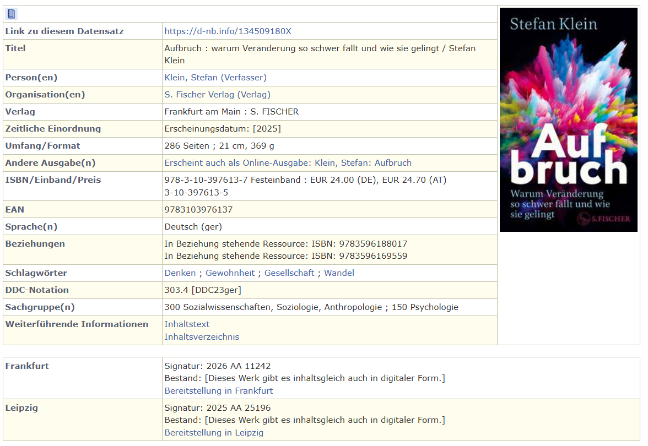
Task: Click '286 Seiten ; 21 cm, 369 g'
Action: 219,146
